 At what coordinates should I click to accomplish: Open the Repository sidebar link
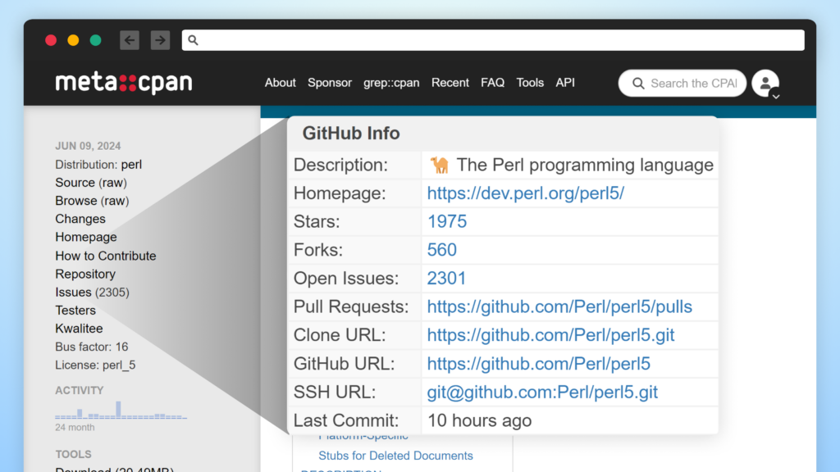[85, 274]
